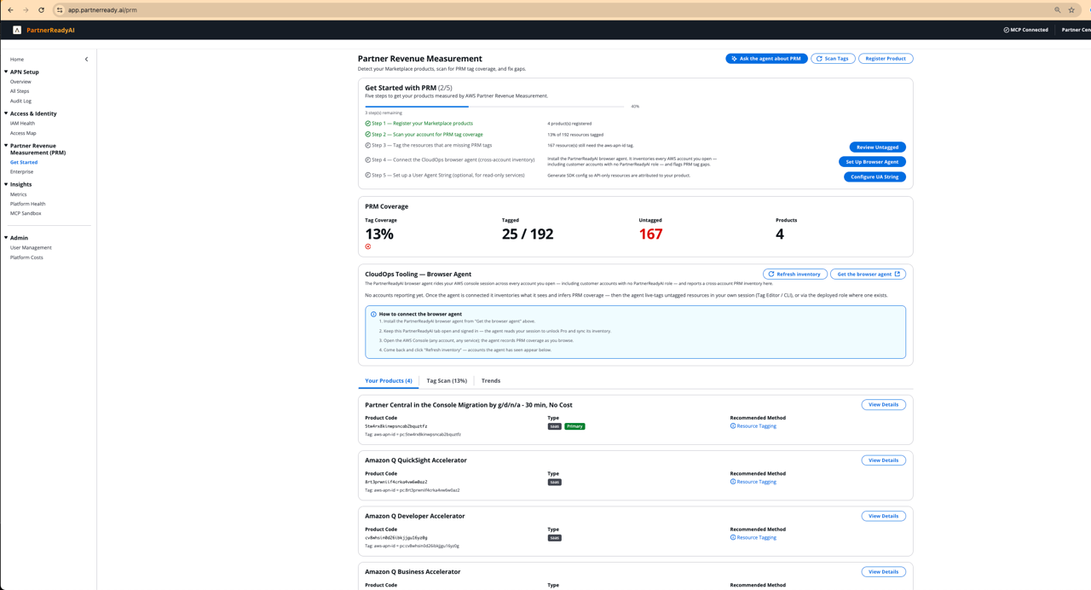Open All Steps in sidebar
Screen dimensions: 1091x590
[x=20, y=91]
